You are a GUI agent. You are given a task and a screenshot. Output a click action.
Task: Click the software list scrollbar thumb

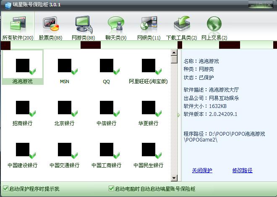(x=174, y=59)
